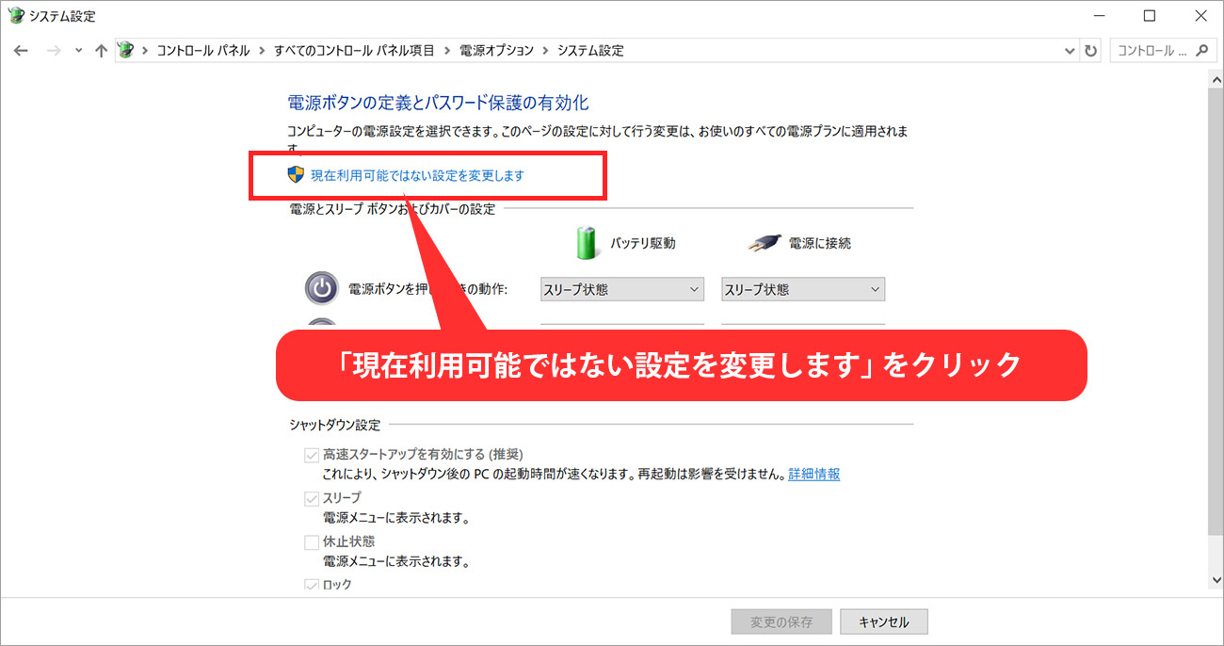Click the 電源とスリープ ボタン section label
This screenshot has height=646, width=1224.
pyautogui.click(x=393, y=209)
